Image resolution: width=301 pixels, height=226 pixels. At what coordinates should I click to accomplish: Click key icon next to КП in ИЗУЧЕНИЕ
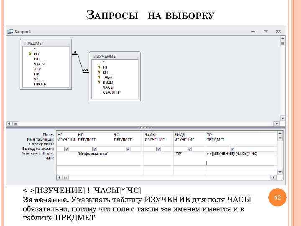tap(99, 72)
